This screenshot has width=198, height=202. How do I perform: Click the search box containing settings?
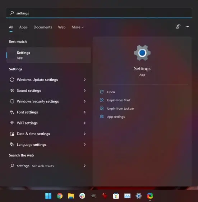(99, 13)
